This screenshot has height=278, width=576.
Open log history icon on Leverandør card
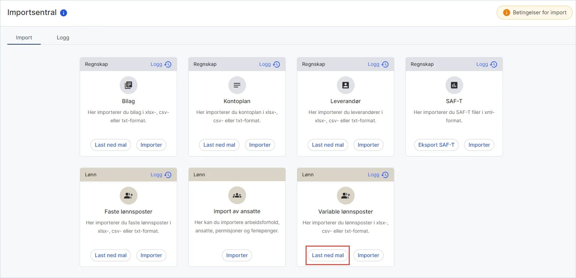(x=385, y=64)
